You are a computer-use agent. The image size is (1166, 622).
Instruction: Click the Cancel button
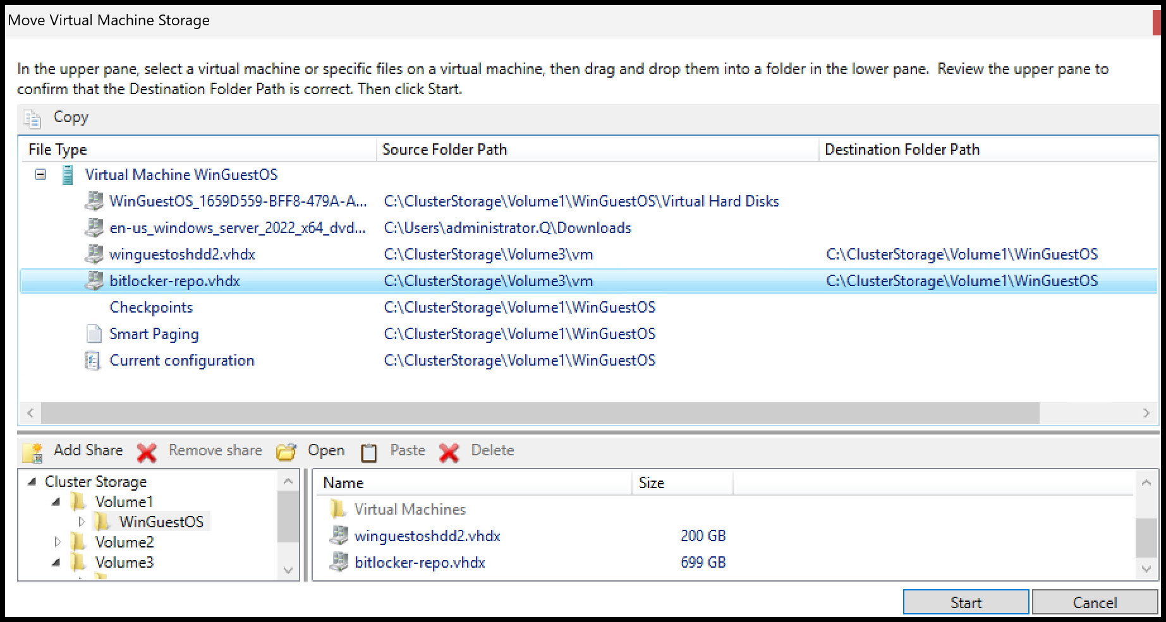click(x=1095, y=602)
